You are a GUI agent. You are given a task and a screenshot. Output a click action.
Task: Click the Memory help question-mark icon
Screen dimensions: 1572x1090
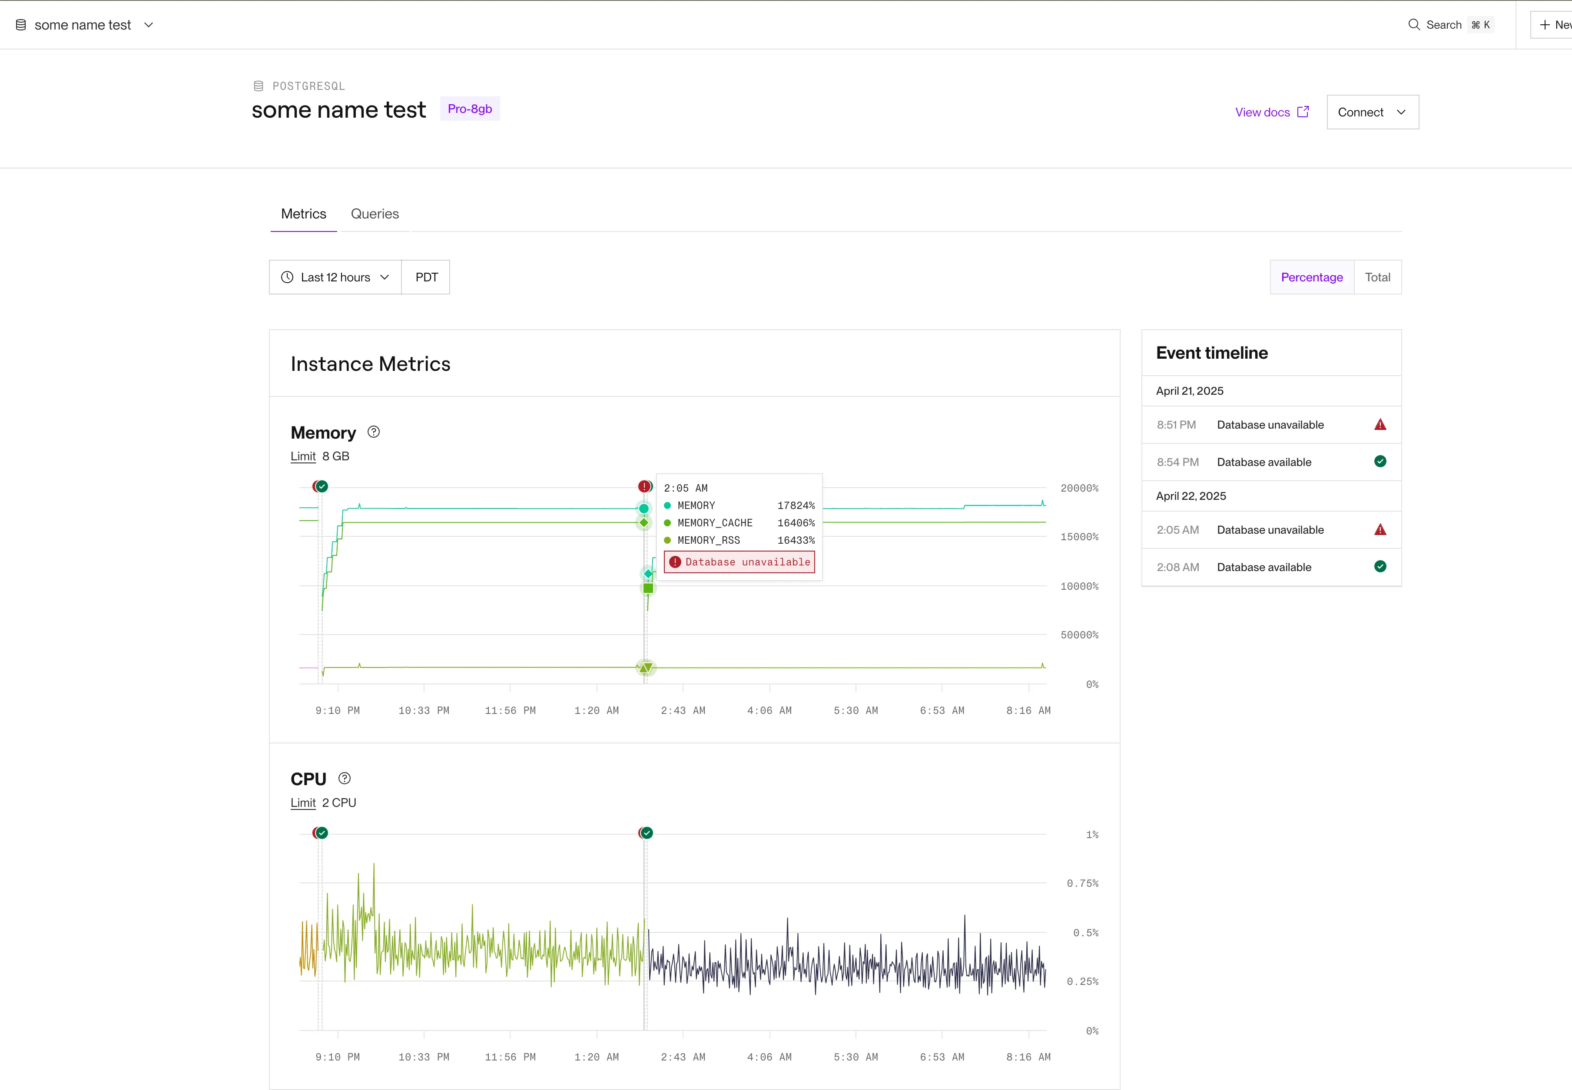(374, 432)
